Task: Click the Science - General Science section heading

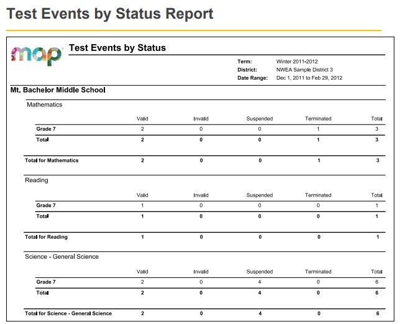Action: (62, 256)
